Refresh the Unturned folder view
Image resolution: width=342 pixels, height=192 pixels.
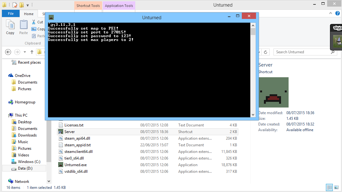point(266,52)
